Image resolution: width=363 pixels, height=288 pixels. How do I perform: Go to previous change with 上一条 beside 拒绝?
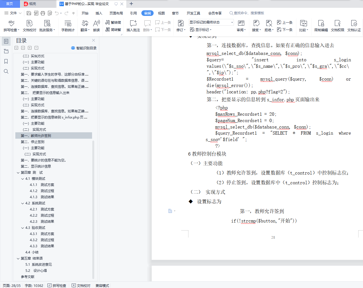pyautogui.click(x=285, y=23)
